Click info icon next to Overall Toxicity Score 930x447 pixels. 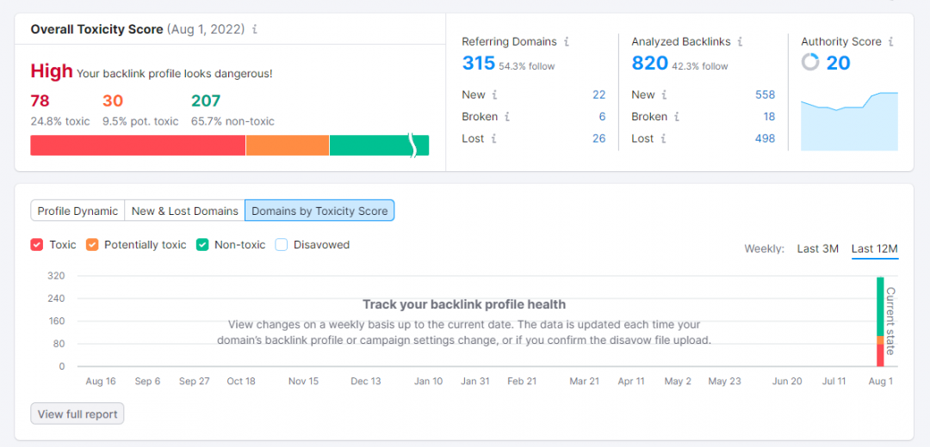[255, 29]
